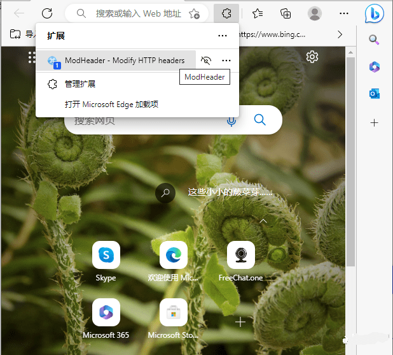Open Outlook from the sidebar

coord(374,94)
